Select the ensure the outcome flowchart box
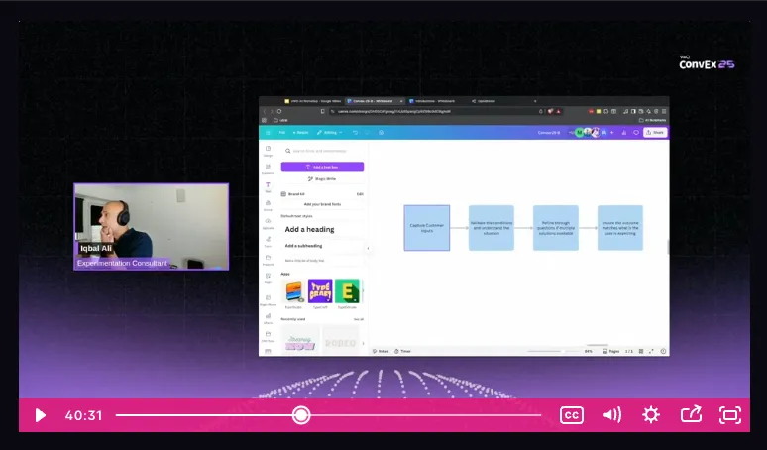The height and width of the screenshot is (450, 767). (x=620, y=228)
